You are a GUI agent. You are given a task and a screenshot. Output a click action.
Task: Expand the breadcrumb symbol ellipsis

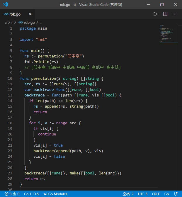41,22
